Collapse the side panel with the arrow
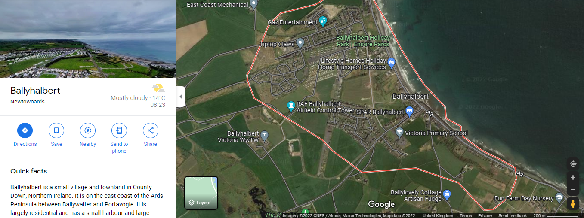 (181, 97)
